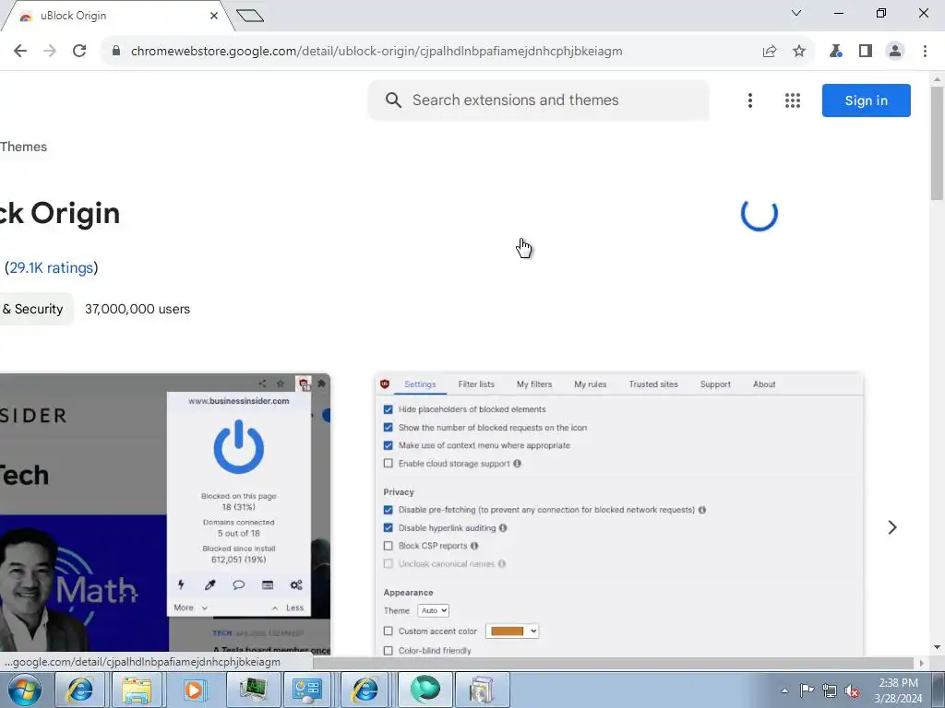Viewport: 945px width, 708px height.
Task: Select the Trusted sites tab
Action: click(653, 384)
